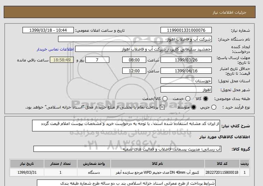
Task: Click the buyer name field شرکت آب و فاضلاب اهواز
Action: click(135, 39)
